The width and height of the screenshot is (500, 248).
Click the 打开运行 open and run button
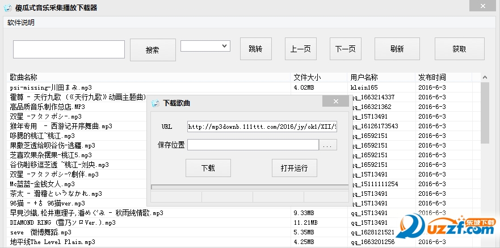[x=294, y=168]
